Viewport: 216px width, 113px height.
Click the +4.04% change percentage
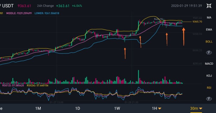77,6
